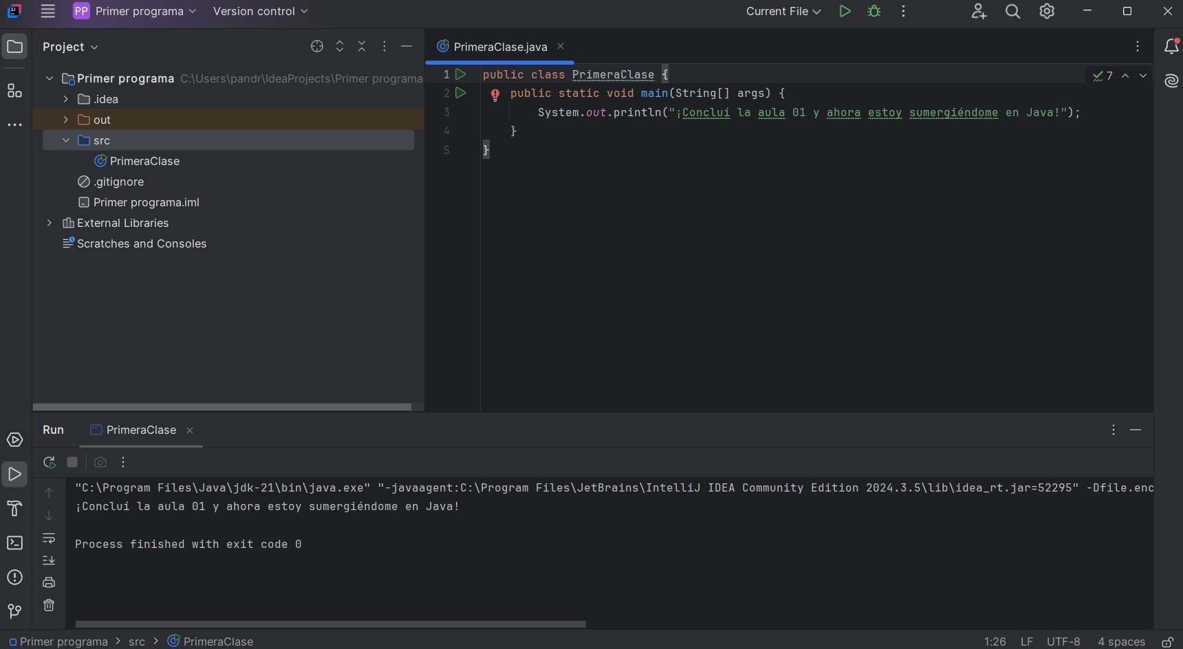Screen dimensions: 1183x649
Task: Open the Version control dropdown
Action: 261,11
